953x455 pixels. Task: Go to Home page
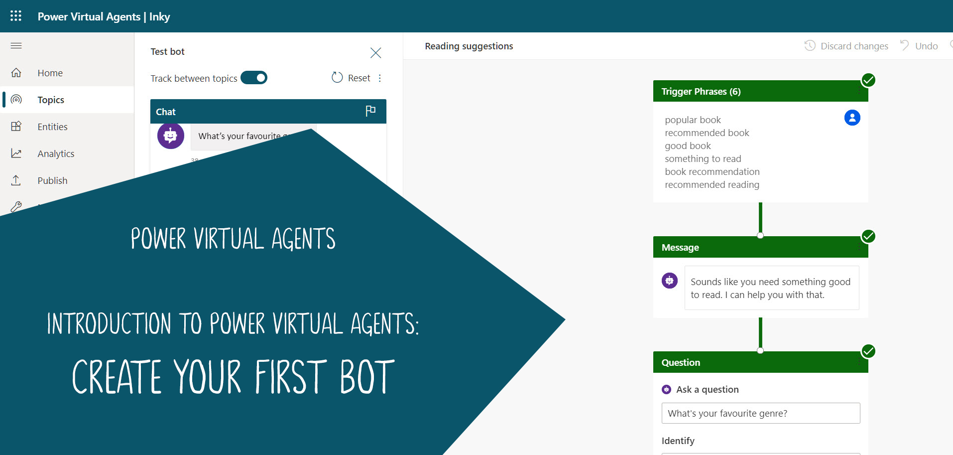pyautogui.click(x=50, y=73)
